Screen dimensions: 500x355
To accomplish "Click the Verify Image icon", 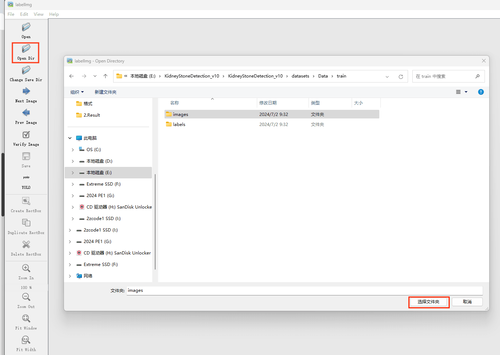I will (x=26, y=135).
